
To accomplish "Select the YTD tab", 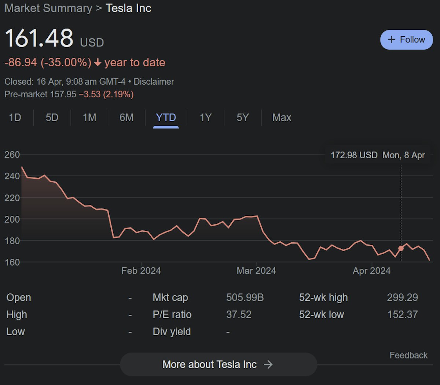I will tap(166, 118).
